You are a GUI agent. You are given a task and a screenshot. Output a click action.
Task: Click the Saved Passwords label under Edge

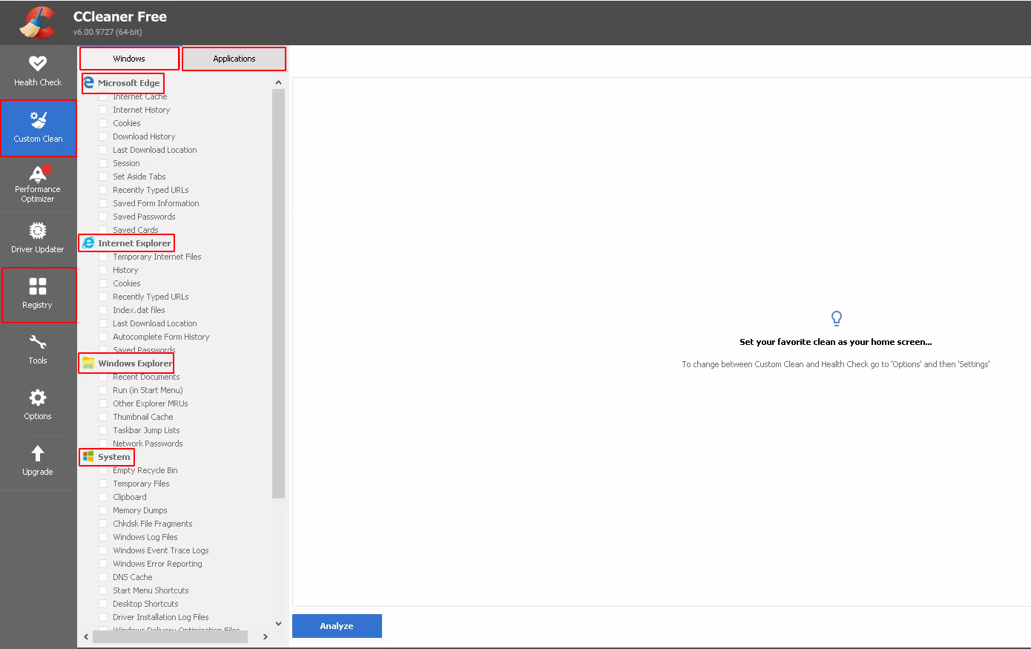[144, 217]
